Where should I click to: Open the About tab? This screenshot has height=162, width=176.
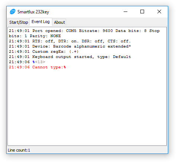(x=59, y=22)
